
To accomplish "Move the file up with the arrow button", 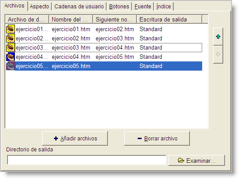I will click(x=218, y=36).
